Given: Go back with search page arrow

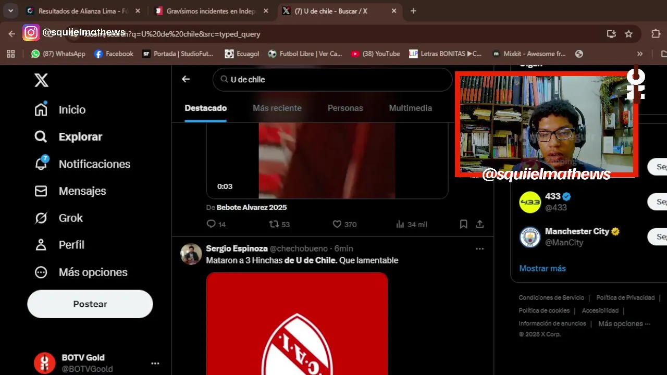Looking at the screenshot, I should point(186,79).
